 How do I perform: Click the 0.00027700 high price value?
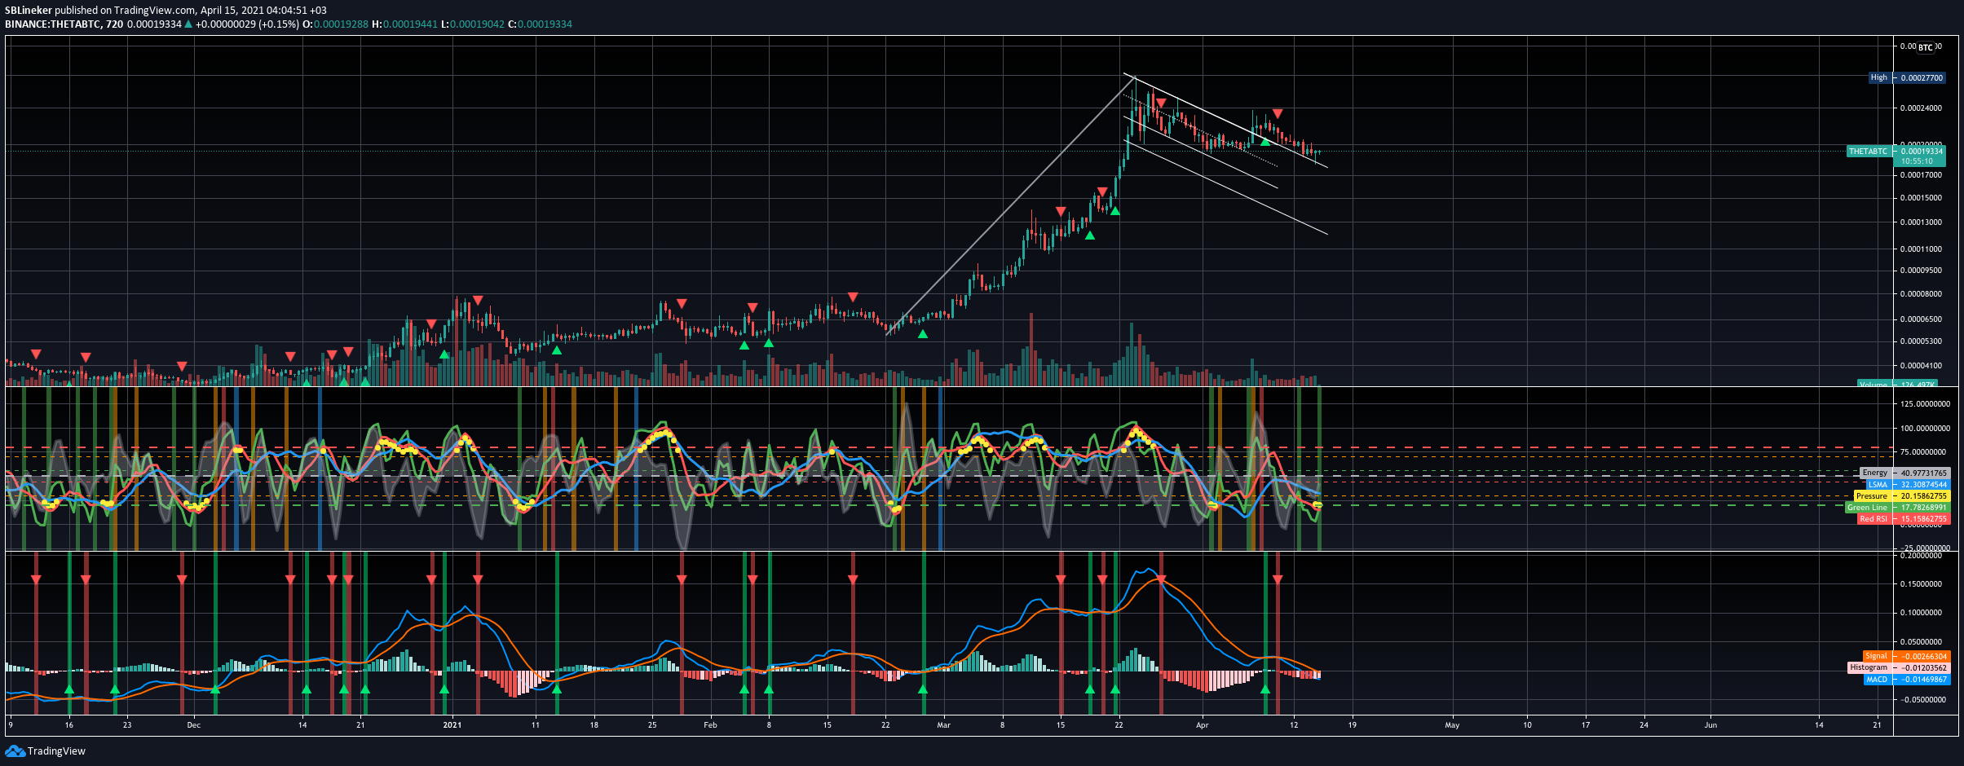(x=1920, y=77)
